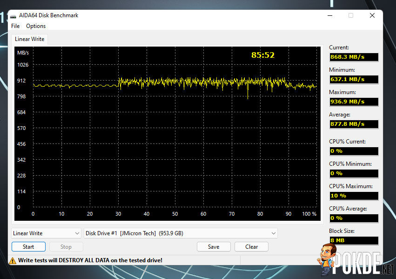Click the Stop button
Image resolution: width=396 pixels, height=279 pixels.
coord(66,247)
